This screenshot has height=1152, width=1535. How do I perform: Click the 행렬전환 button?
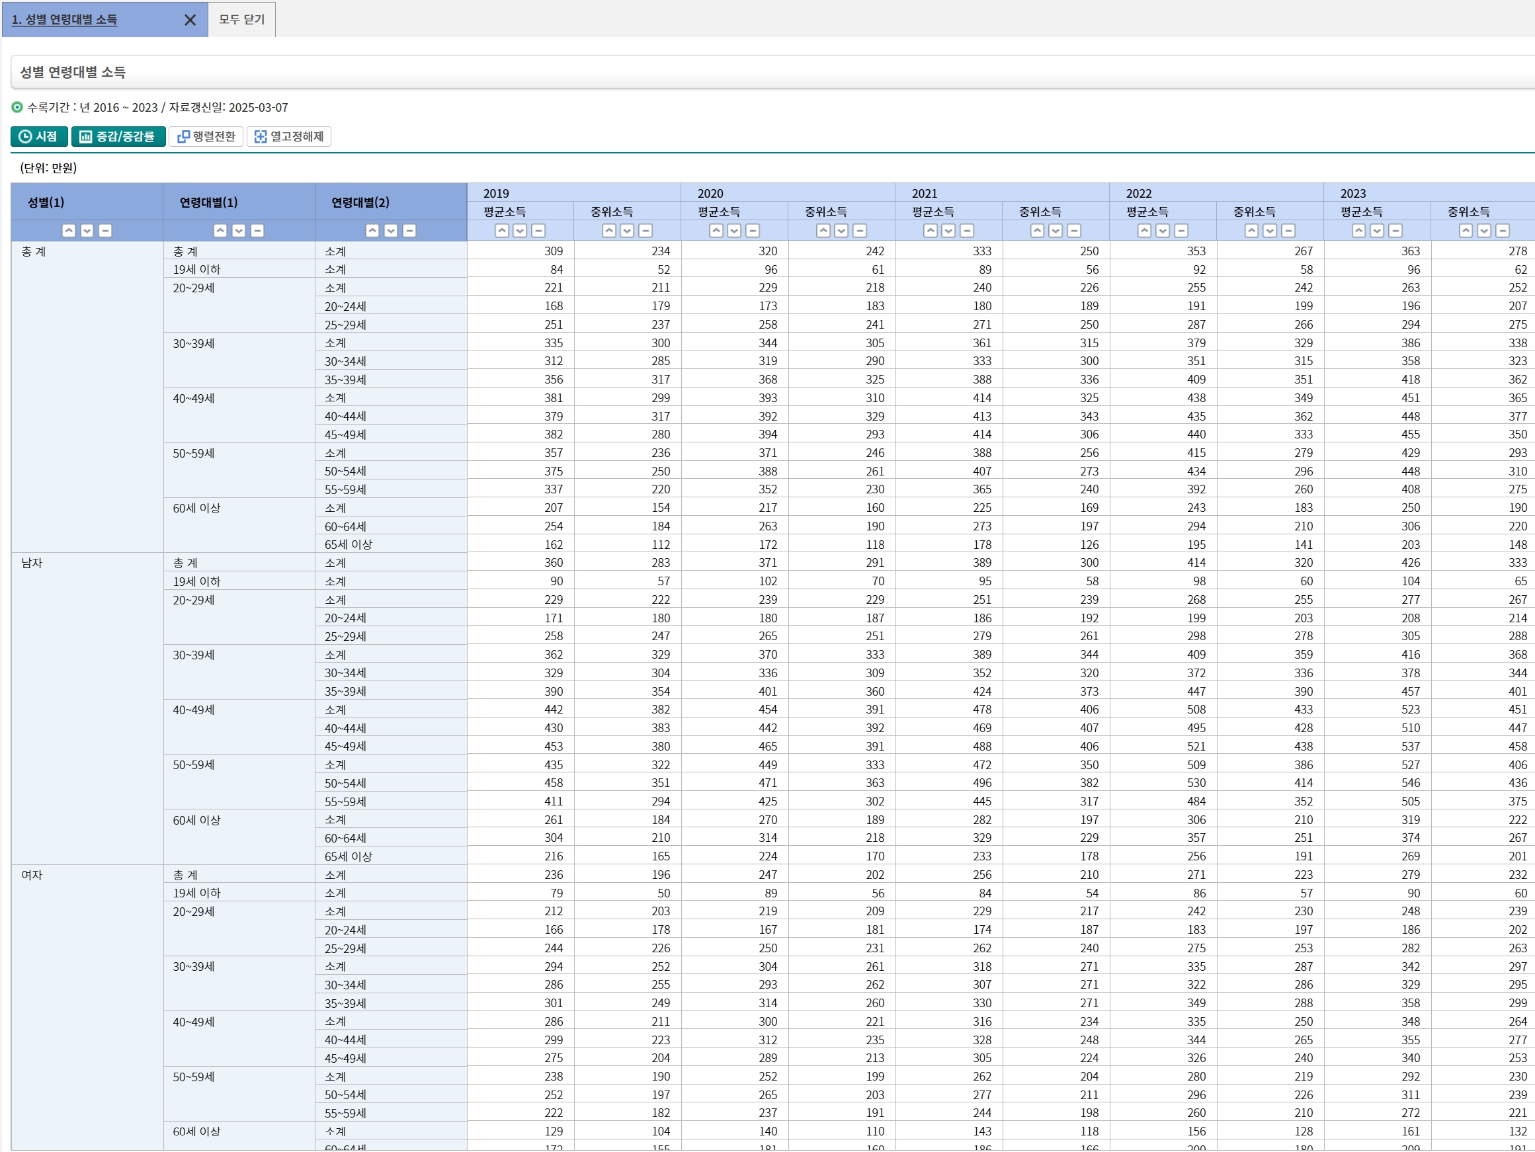206,137
